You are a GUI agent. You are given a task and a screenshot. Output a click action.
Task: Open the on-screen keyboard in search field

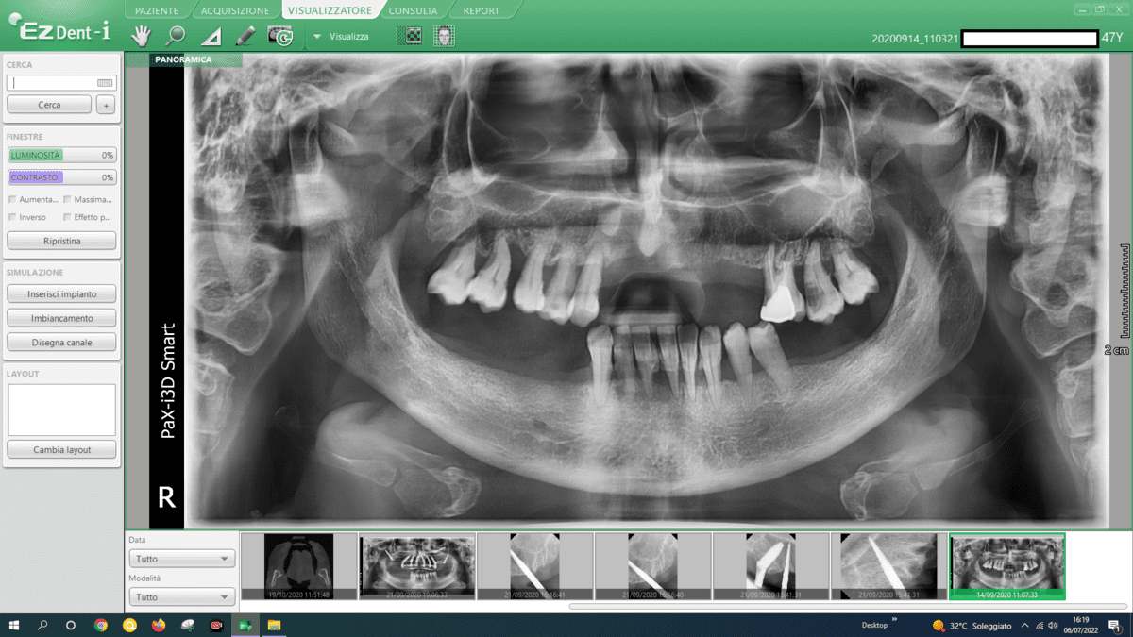[105, 83]
